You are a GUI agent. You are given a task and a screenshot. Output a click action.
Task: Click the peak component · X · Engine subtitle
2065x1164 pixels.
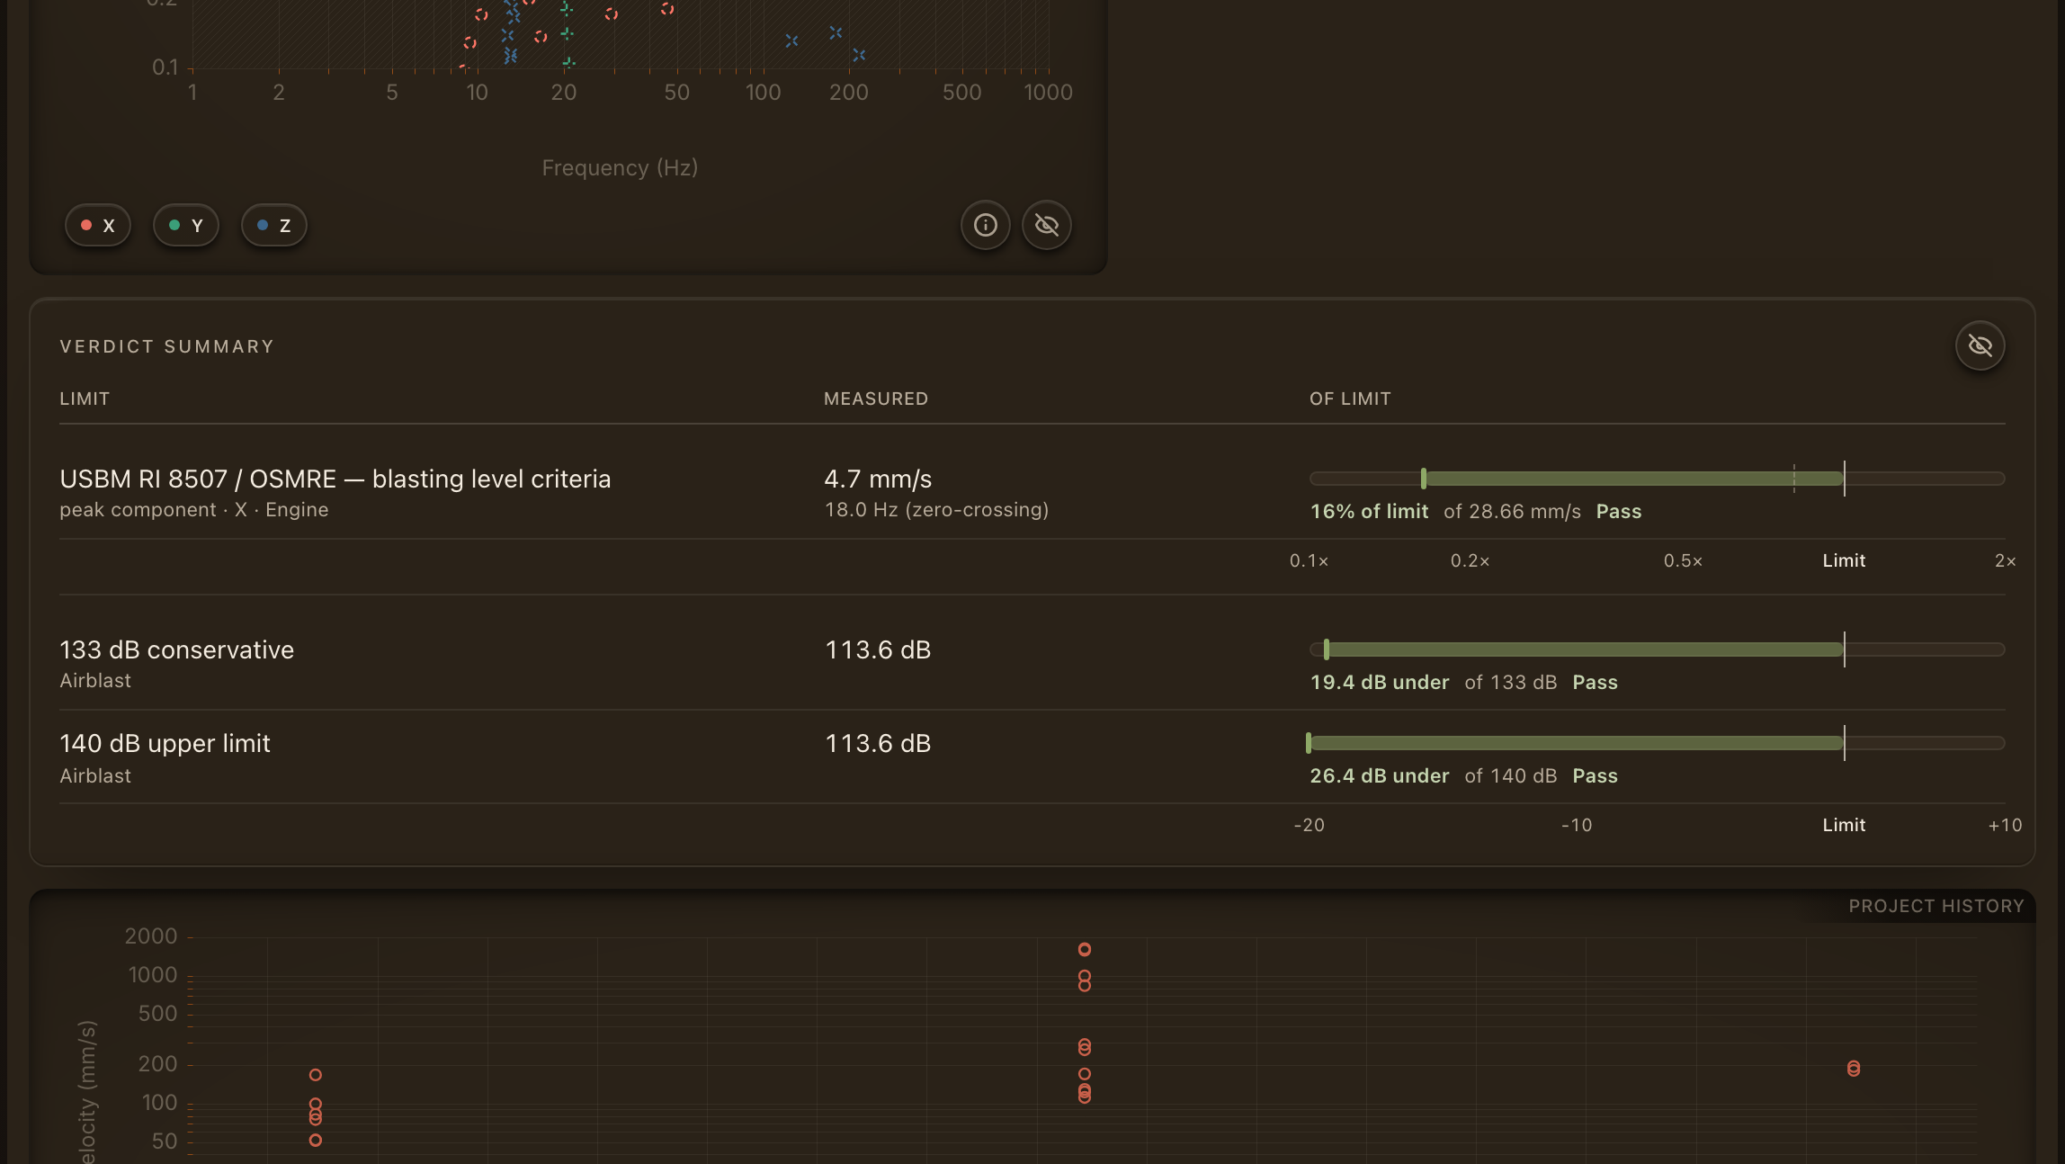[194, 510]
